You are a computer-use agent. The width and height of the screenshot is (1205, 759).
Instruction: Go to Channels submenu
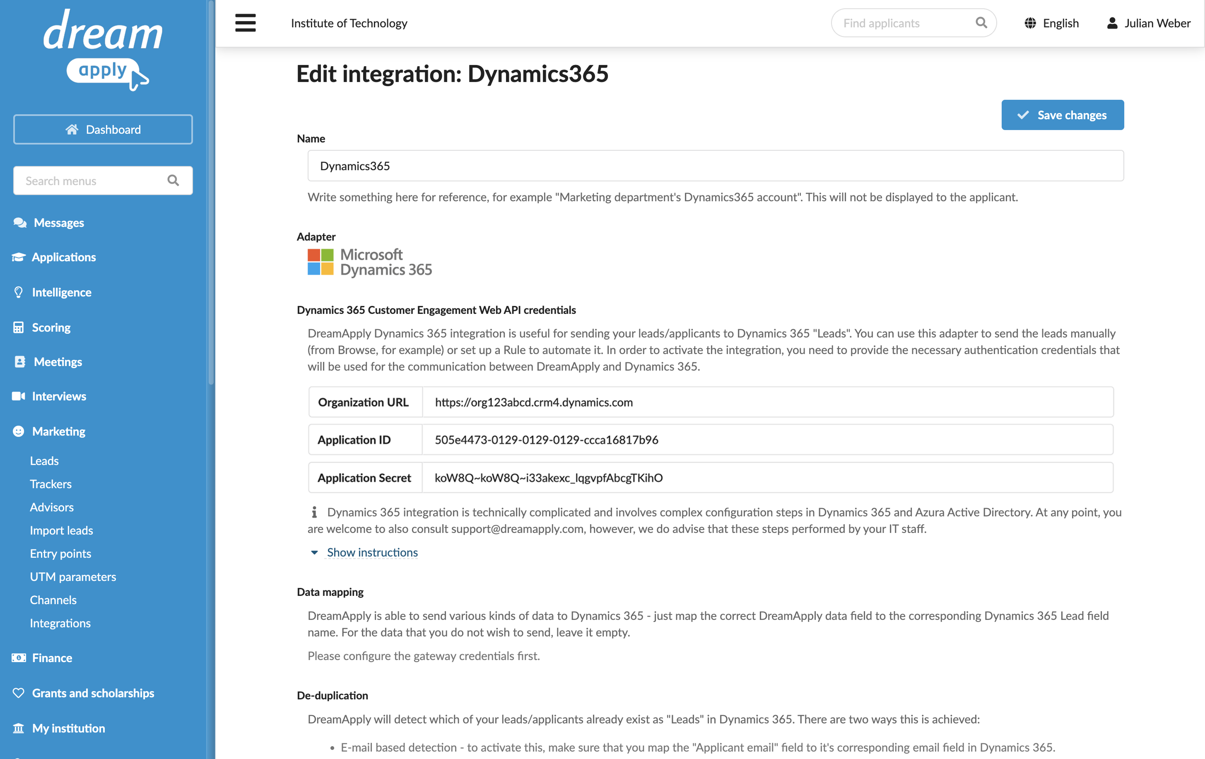tap(53, 600)
